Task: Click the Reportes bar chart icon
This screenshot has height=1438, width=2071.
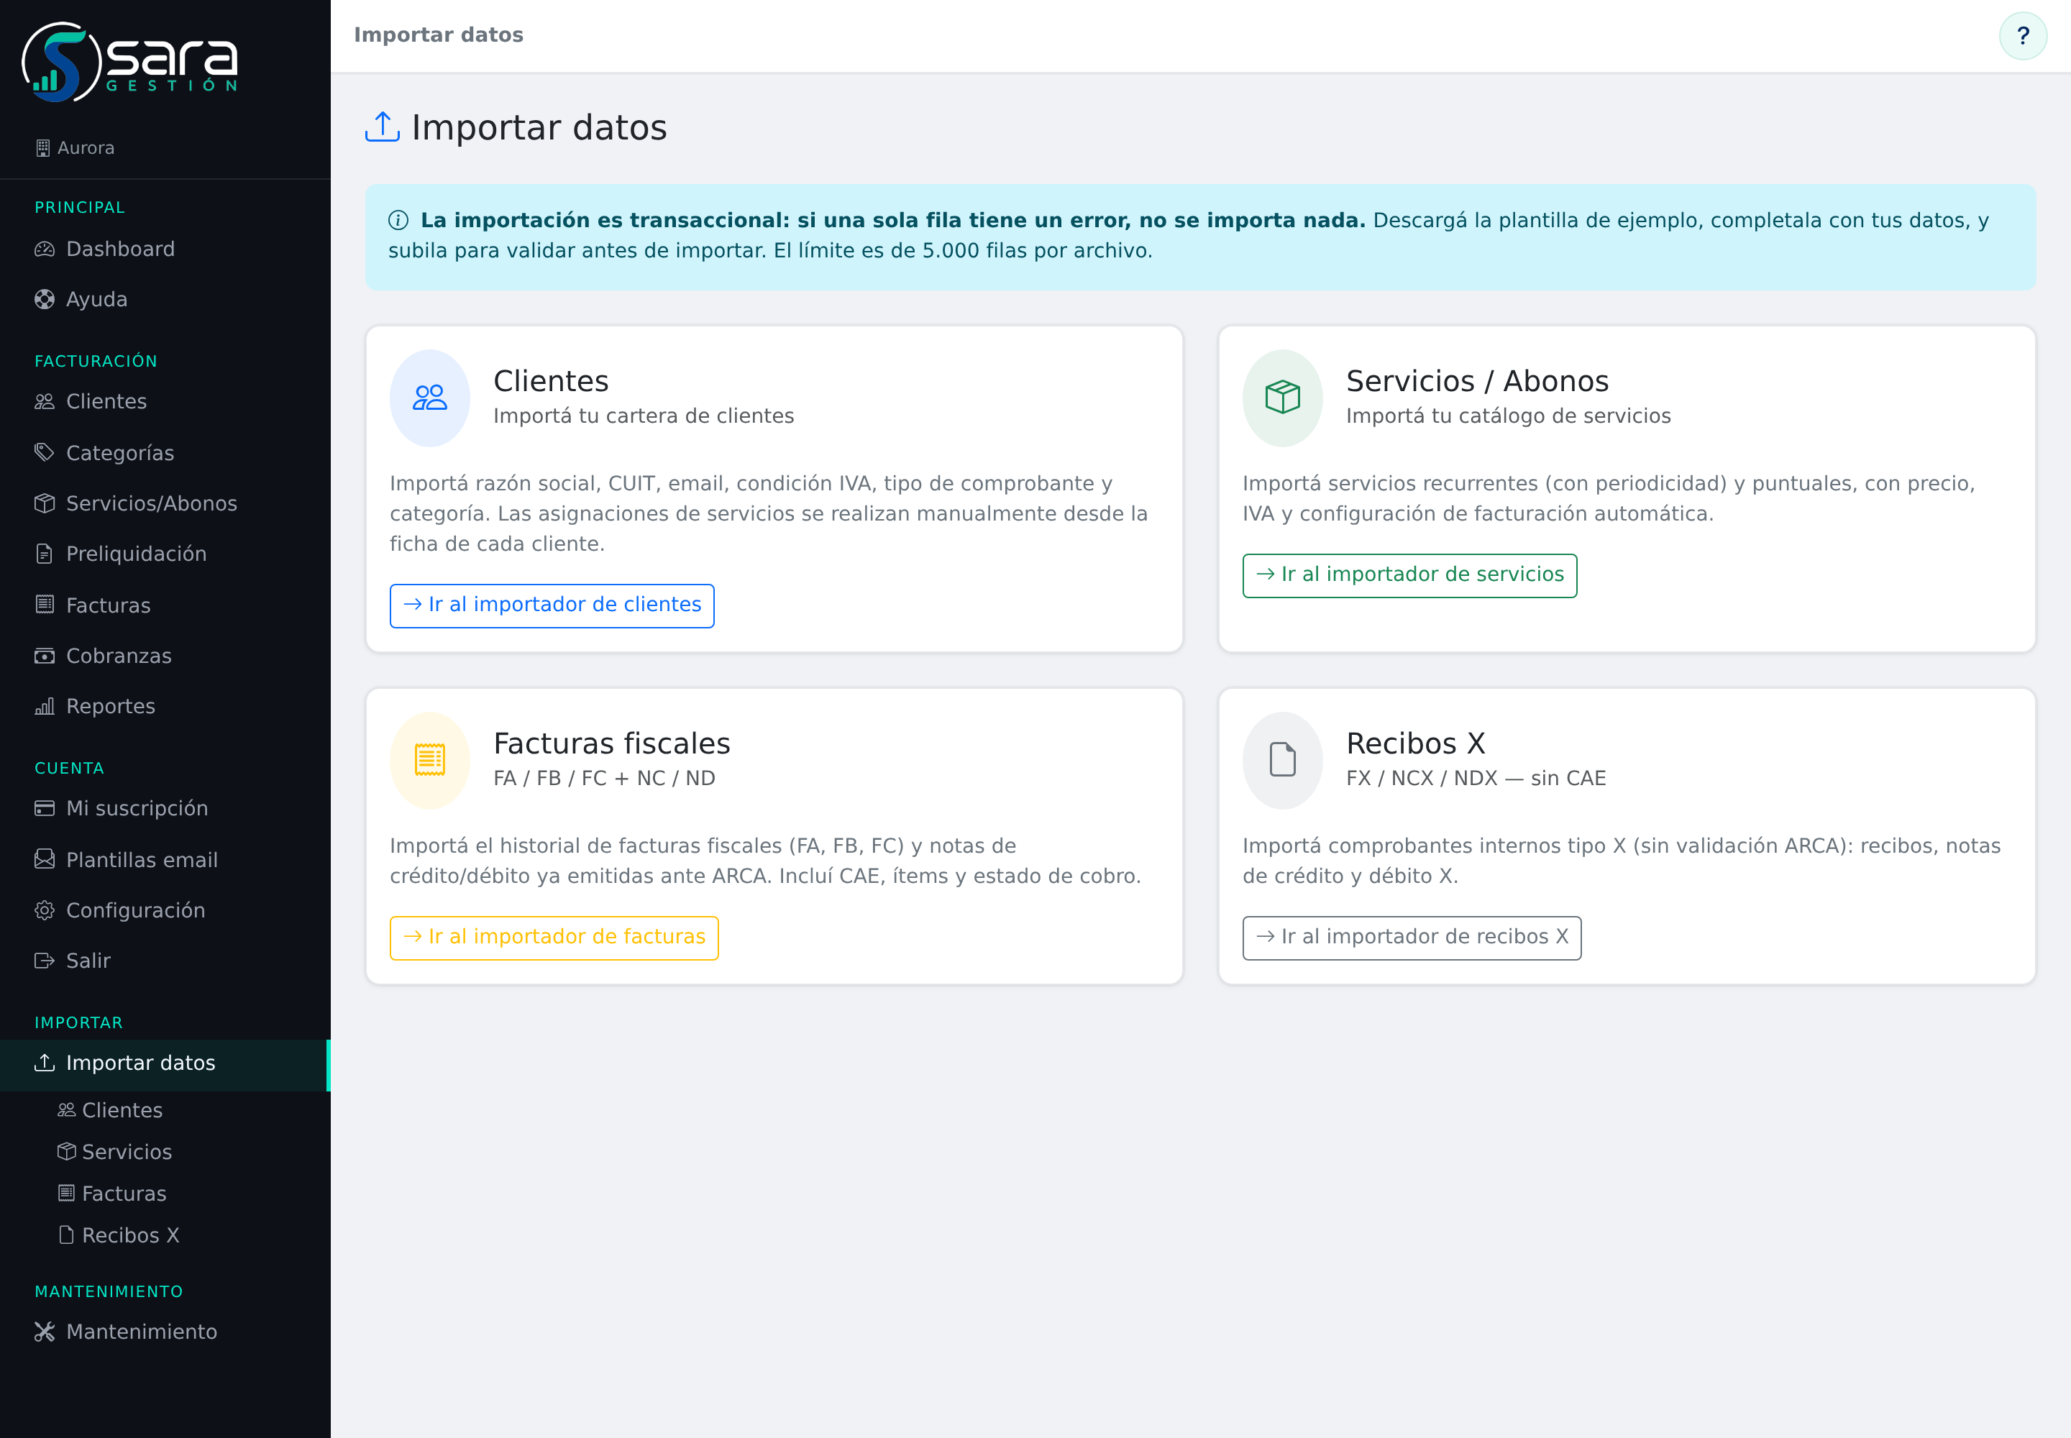Action: pyautogui.click(x=44, y=706)
